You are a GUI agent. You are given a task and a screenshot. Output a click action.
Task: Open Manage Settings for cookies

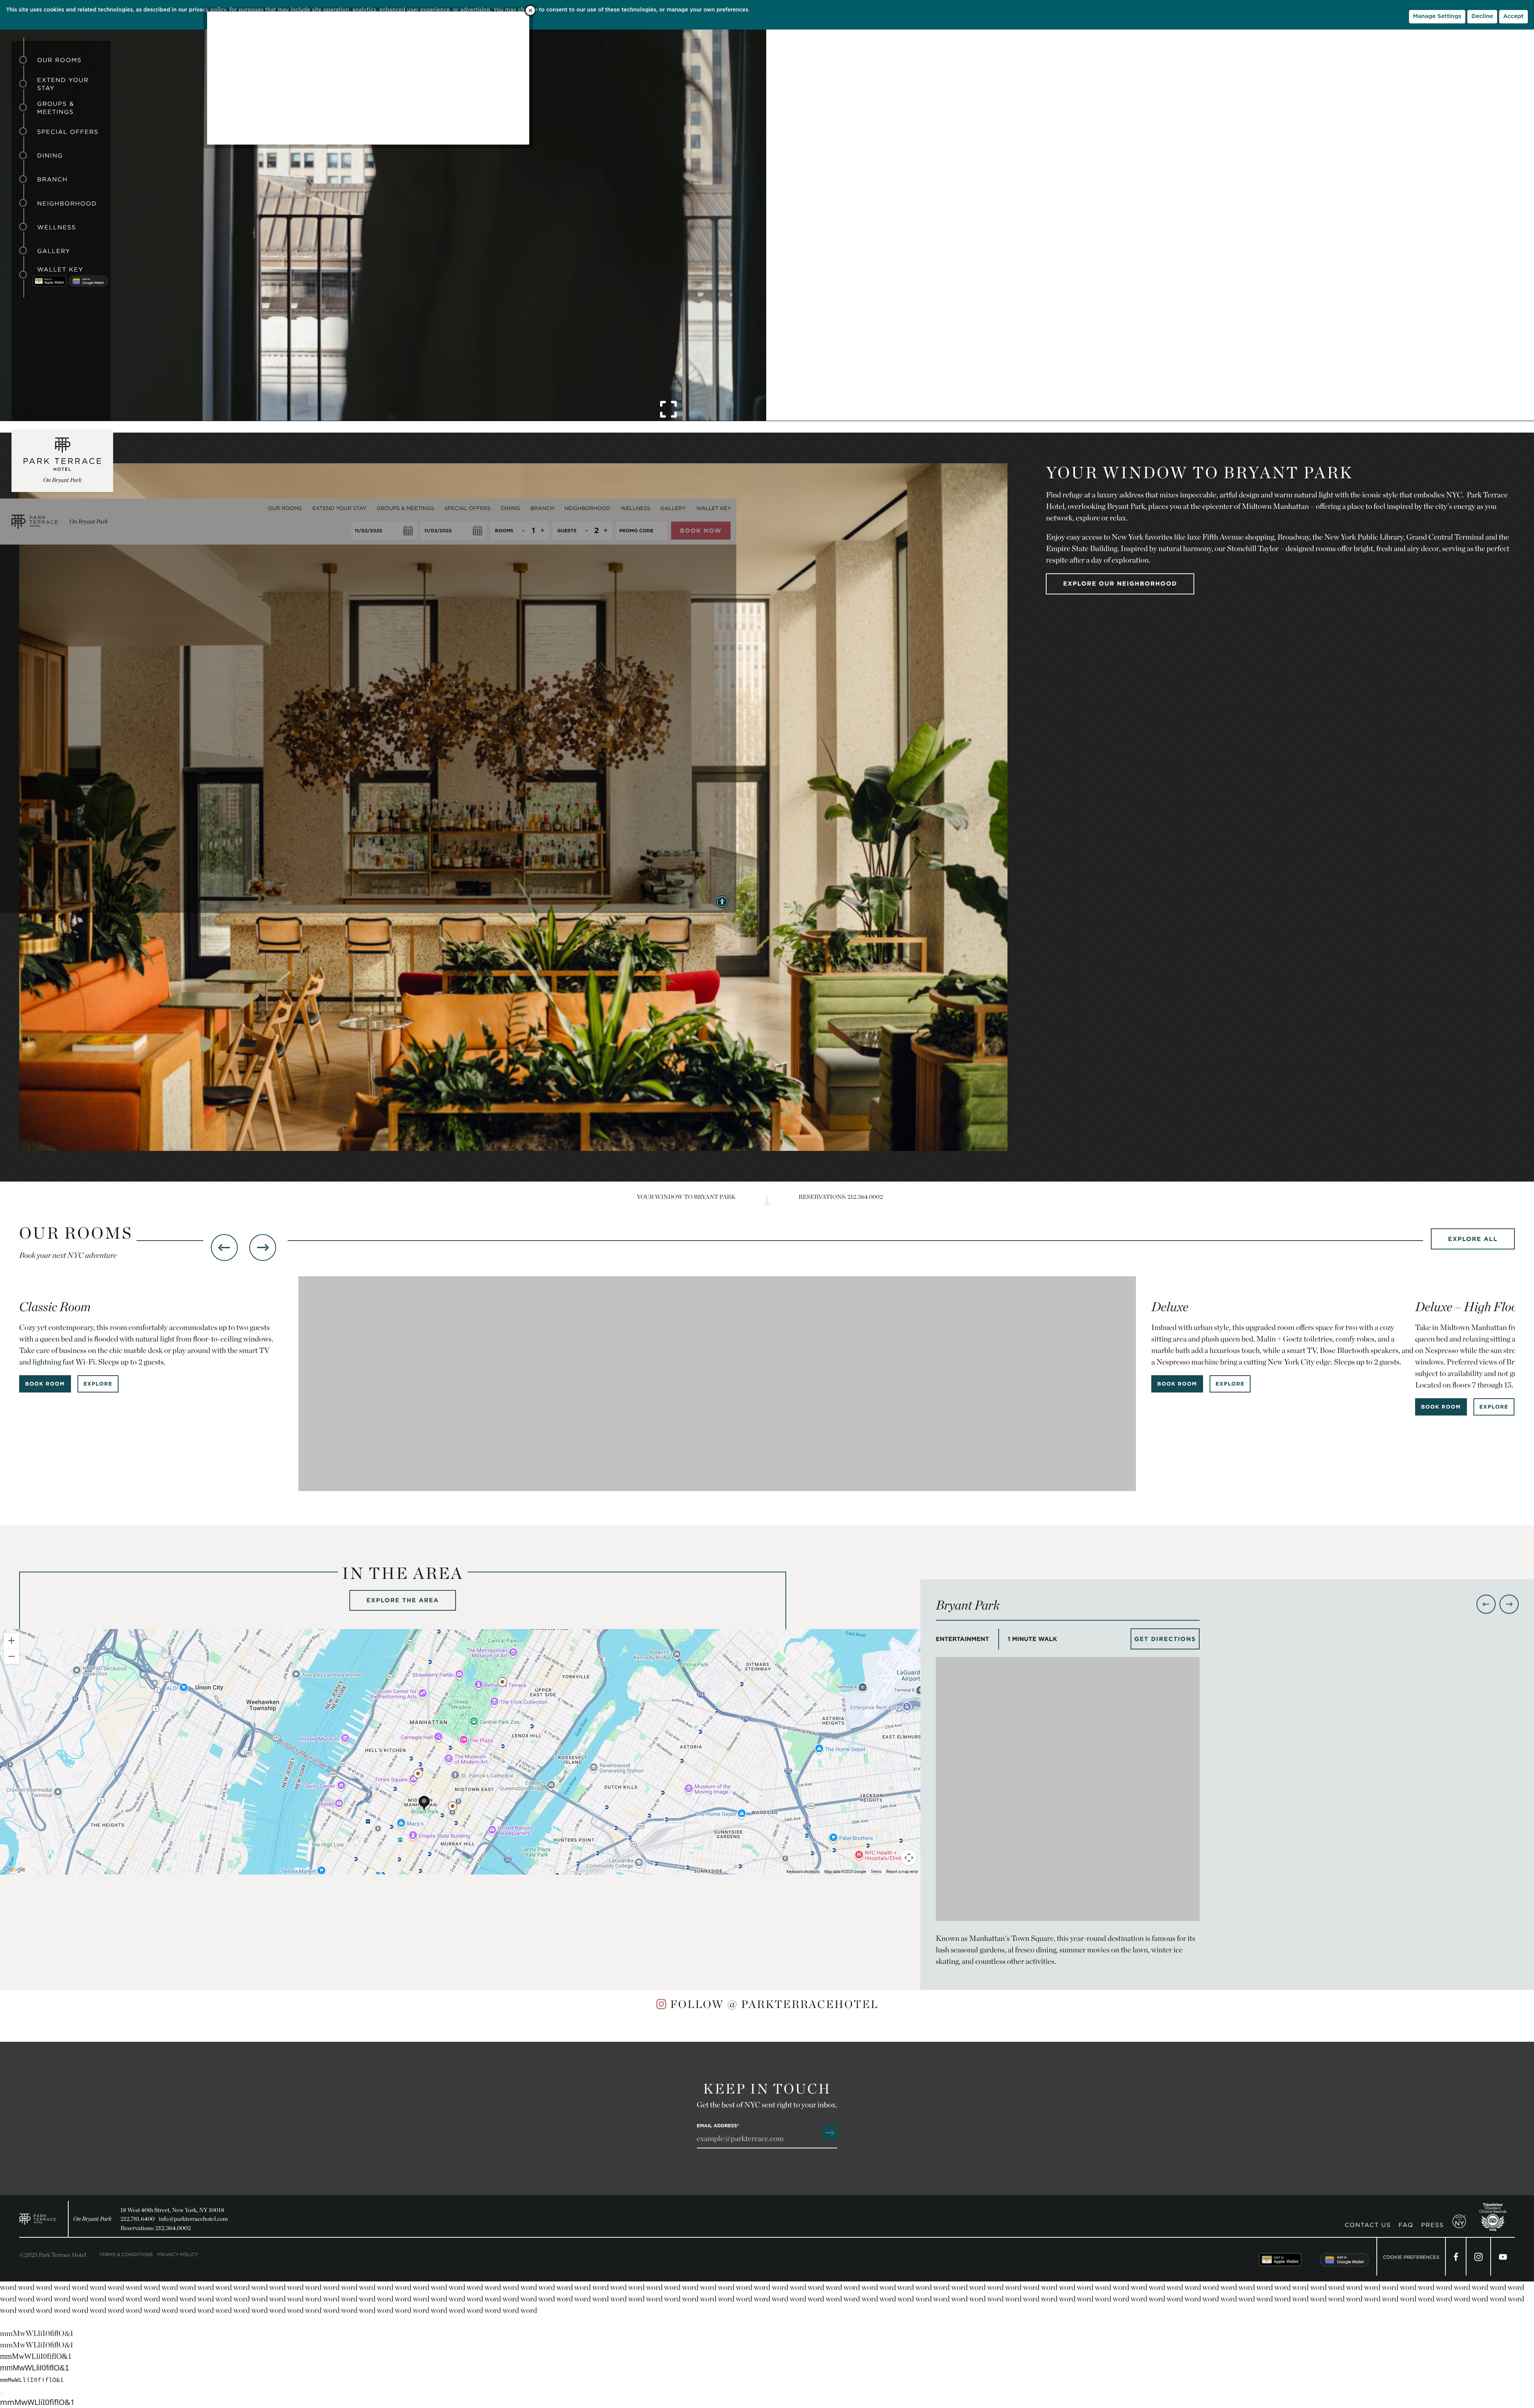coord(1437,16)
